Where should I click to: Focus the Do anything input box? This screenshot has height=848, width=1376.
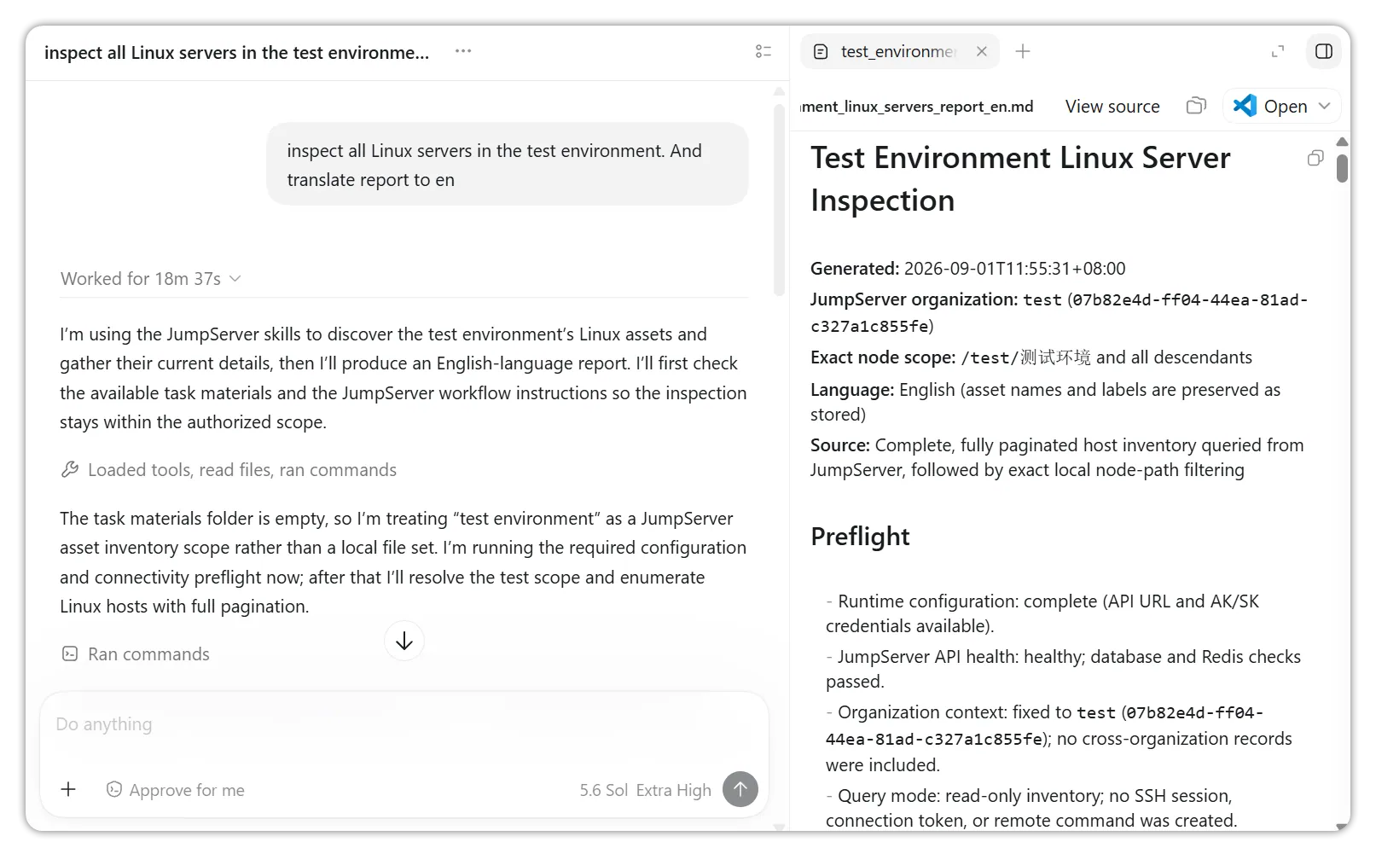coord(404,724)
